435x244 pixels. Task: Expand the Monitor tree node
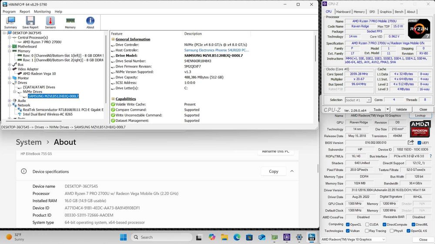coord(10,78)
